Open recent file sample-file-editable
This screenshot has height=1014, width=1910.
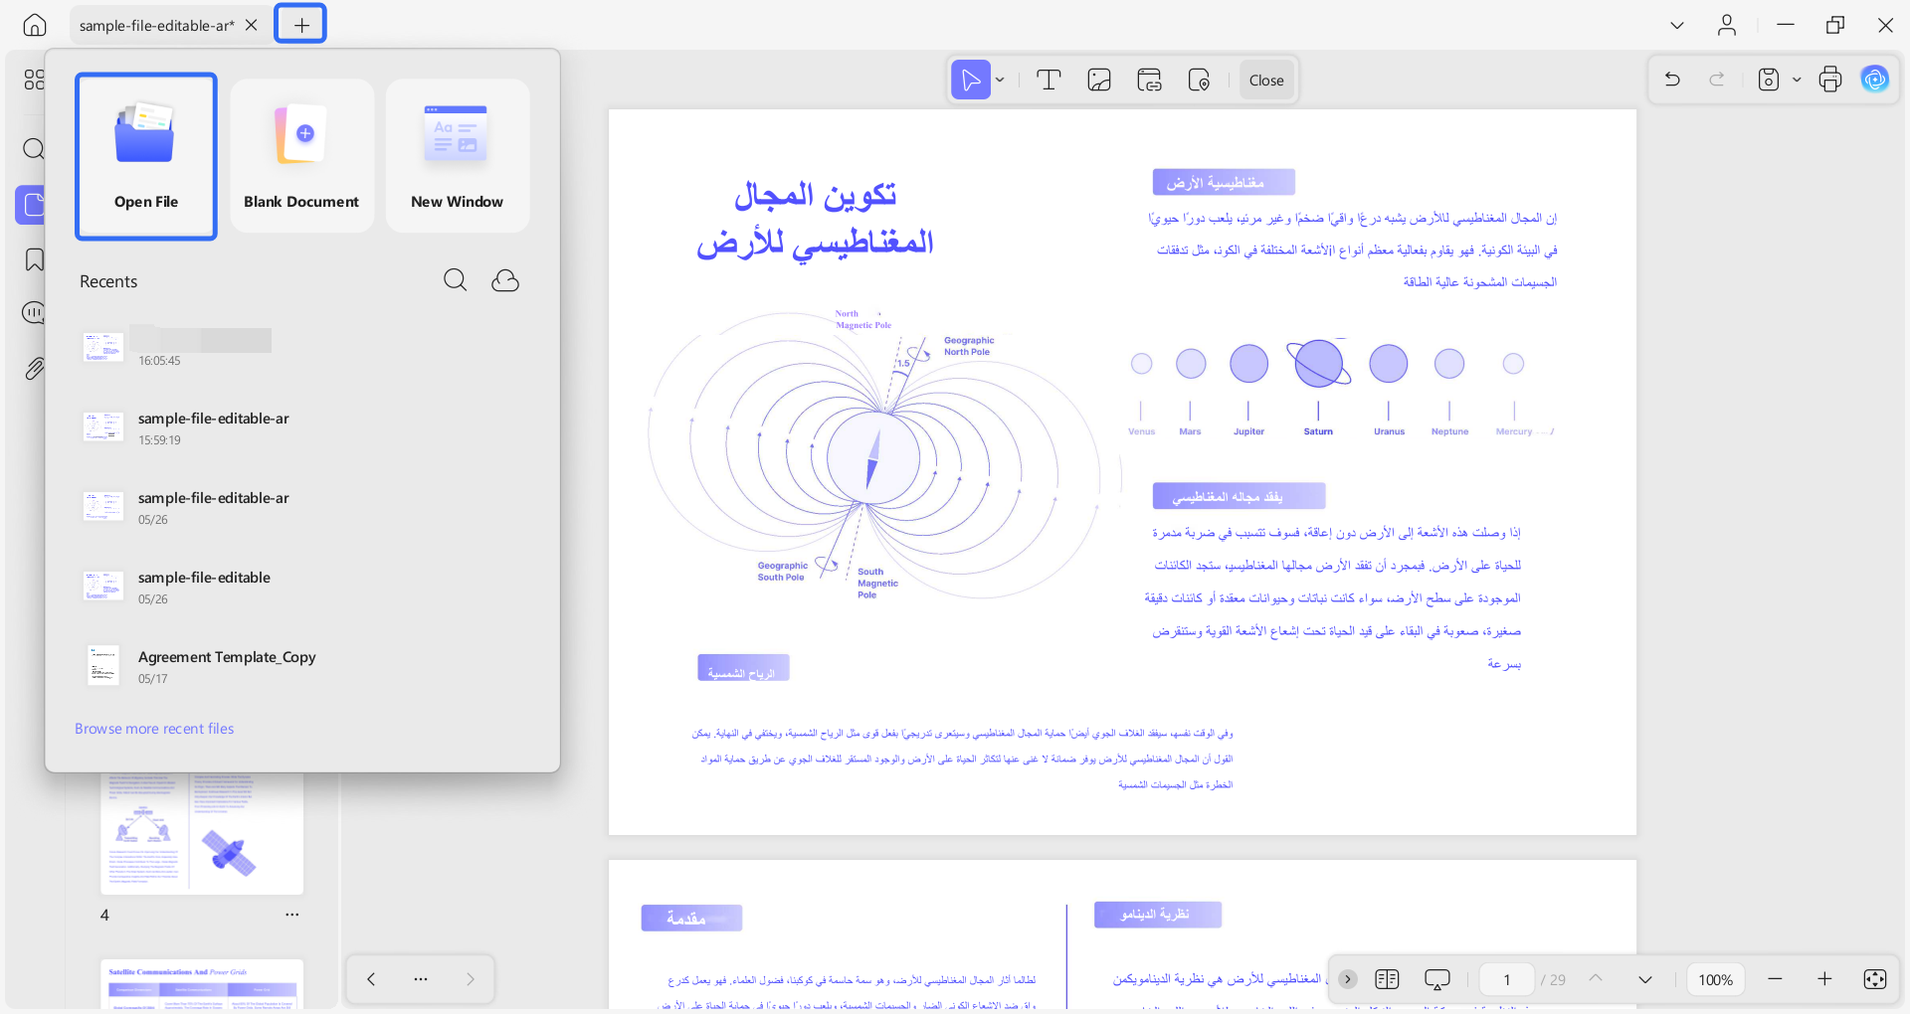click(x=301, y=588)
